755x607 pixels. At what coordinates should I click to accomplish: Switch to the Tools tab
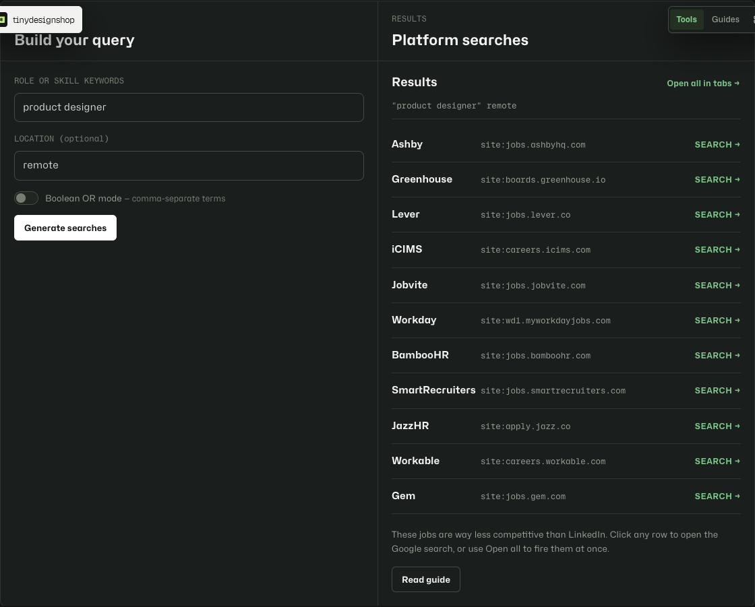686,20
